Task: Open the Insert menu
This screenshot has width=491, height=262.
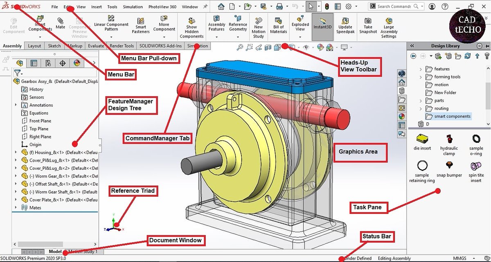Action: click(x=97, y=7)
